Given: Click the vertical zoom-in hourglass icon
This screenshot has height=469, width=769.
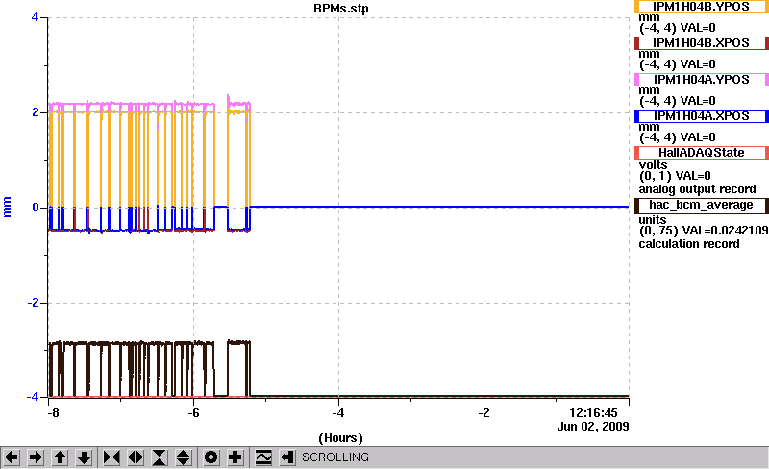Looking at the screenshot, I should click(160, 457).
